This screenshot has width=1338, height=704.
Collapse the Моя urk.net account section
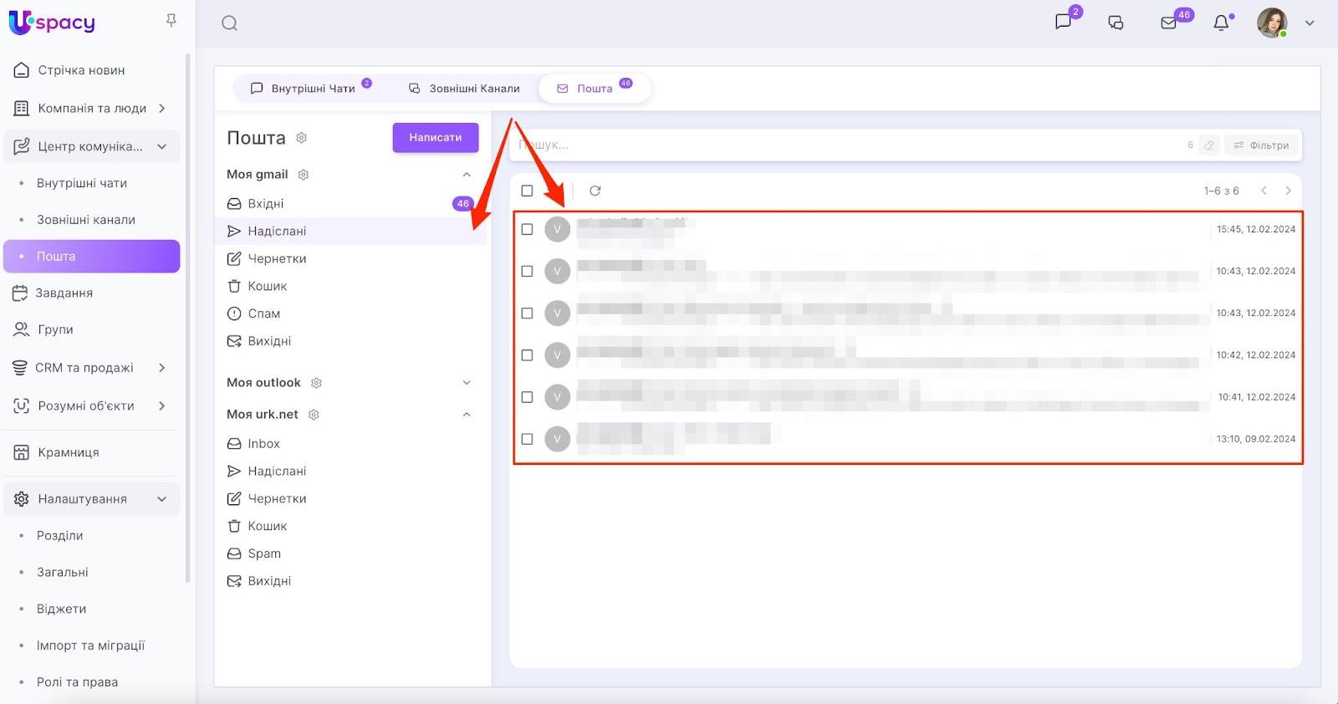point(467,415)
